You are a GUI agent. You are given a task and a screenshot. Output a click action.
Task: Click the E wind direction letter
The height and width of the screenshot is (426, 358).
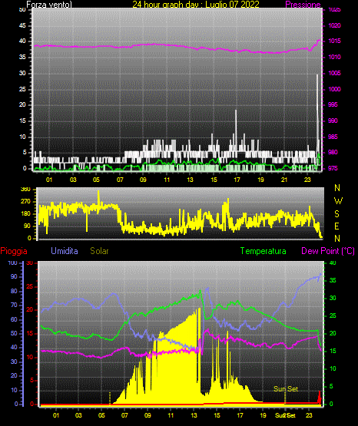pos(336,226)
